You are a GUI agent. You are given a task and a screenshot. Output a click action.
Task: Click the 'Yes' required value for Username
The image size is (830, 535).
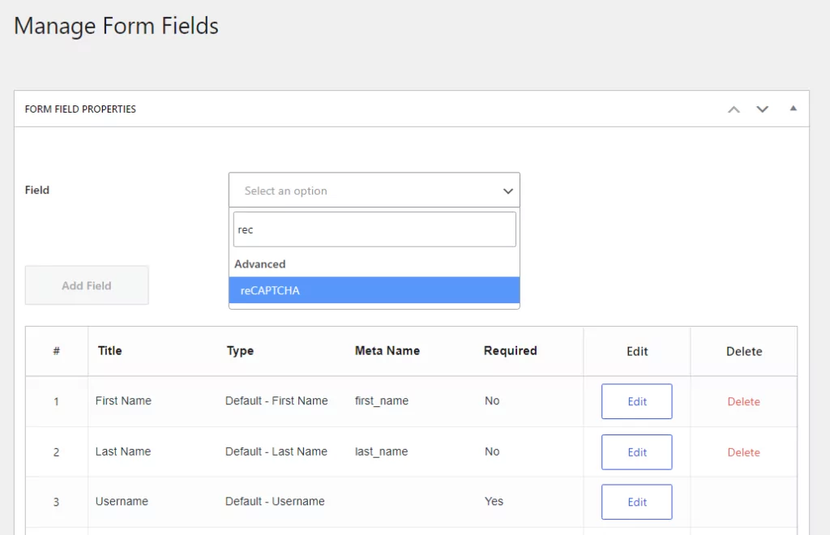[494, 501]
